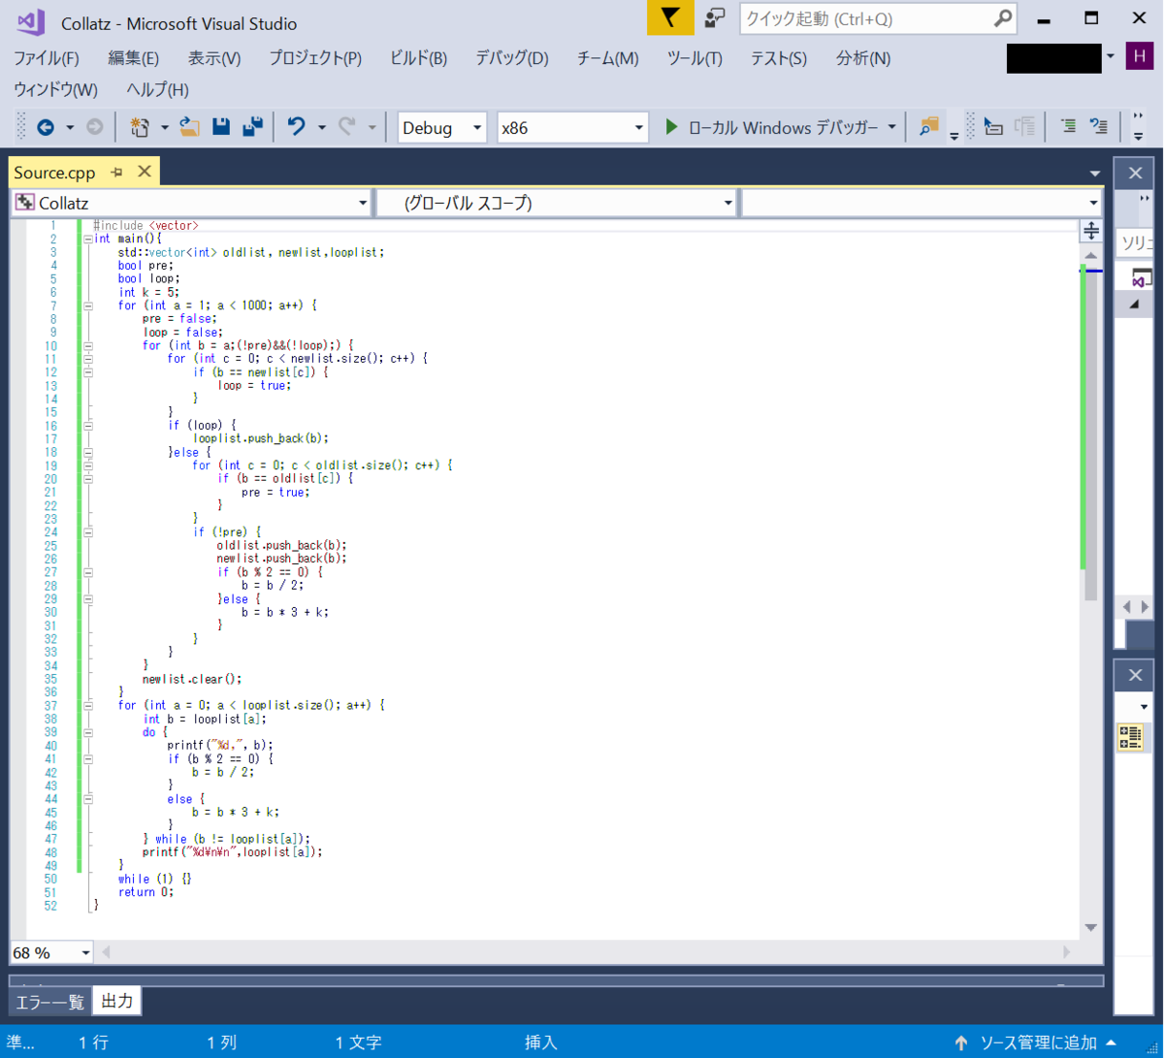Viewport: 1164px width, 1058px height.
Task: Switch to the 出力 tab
Action: (x=117, y=1001)
